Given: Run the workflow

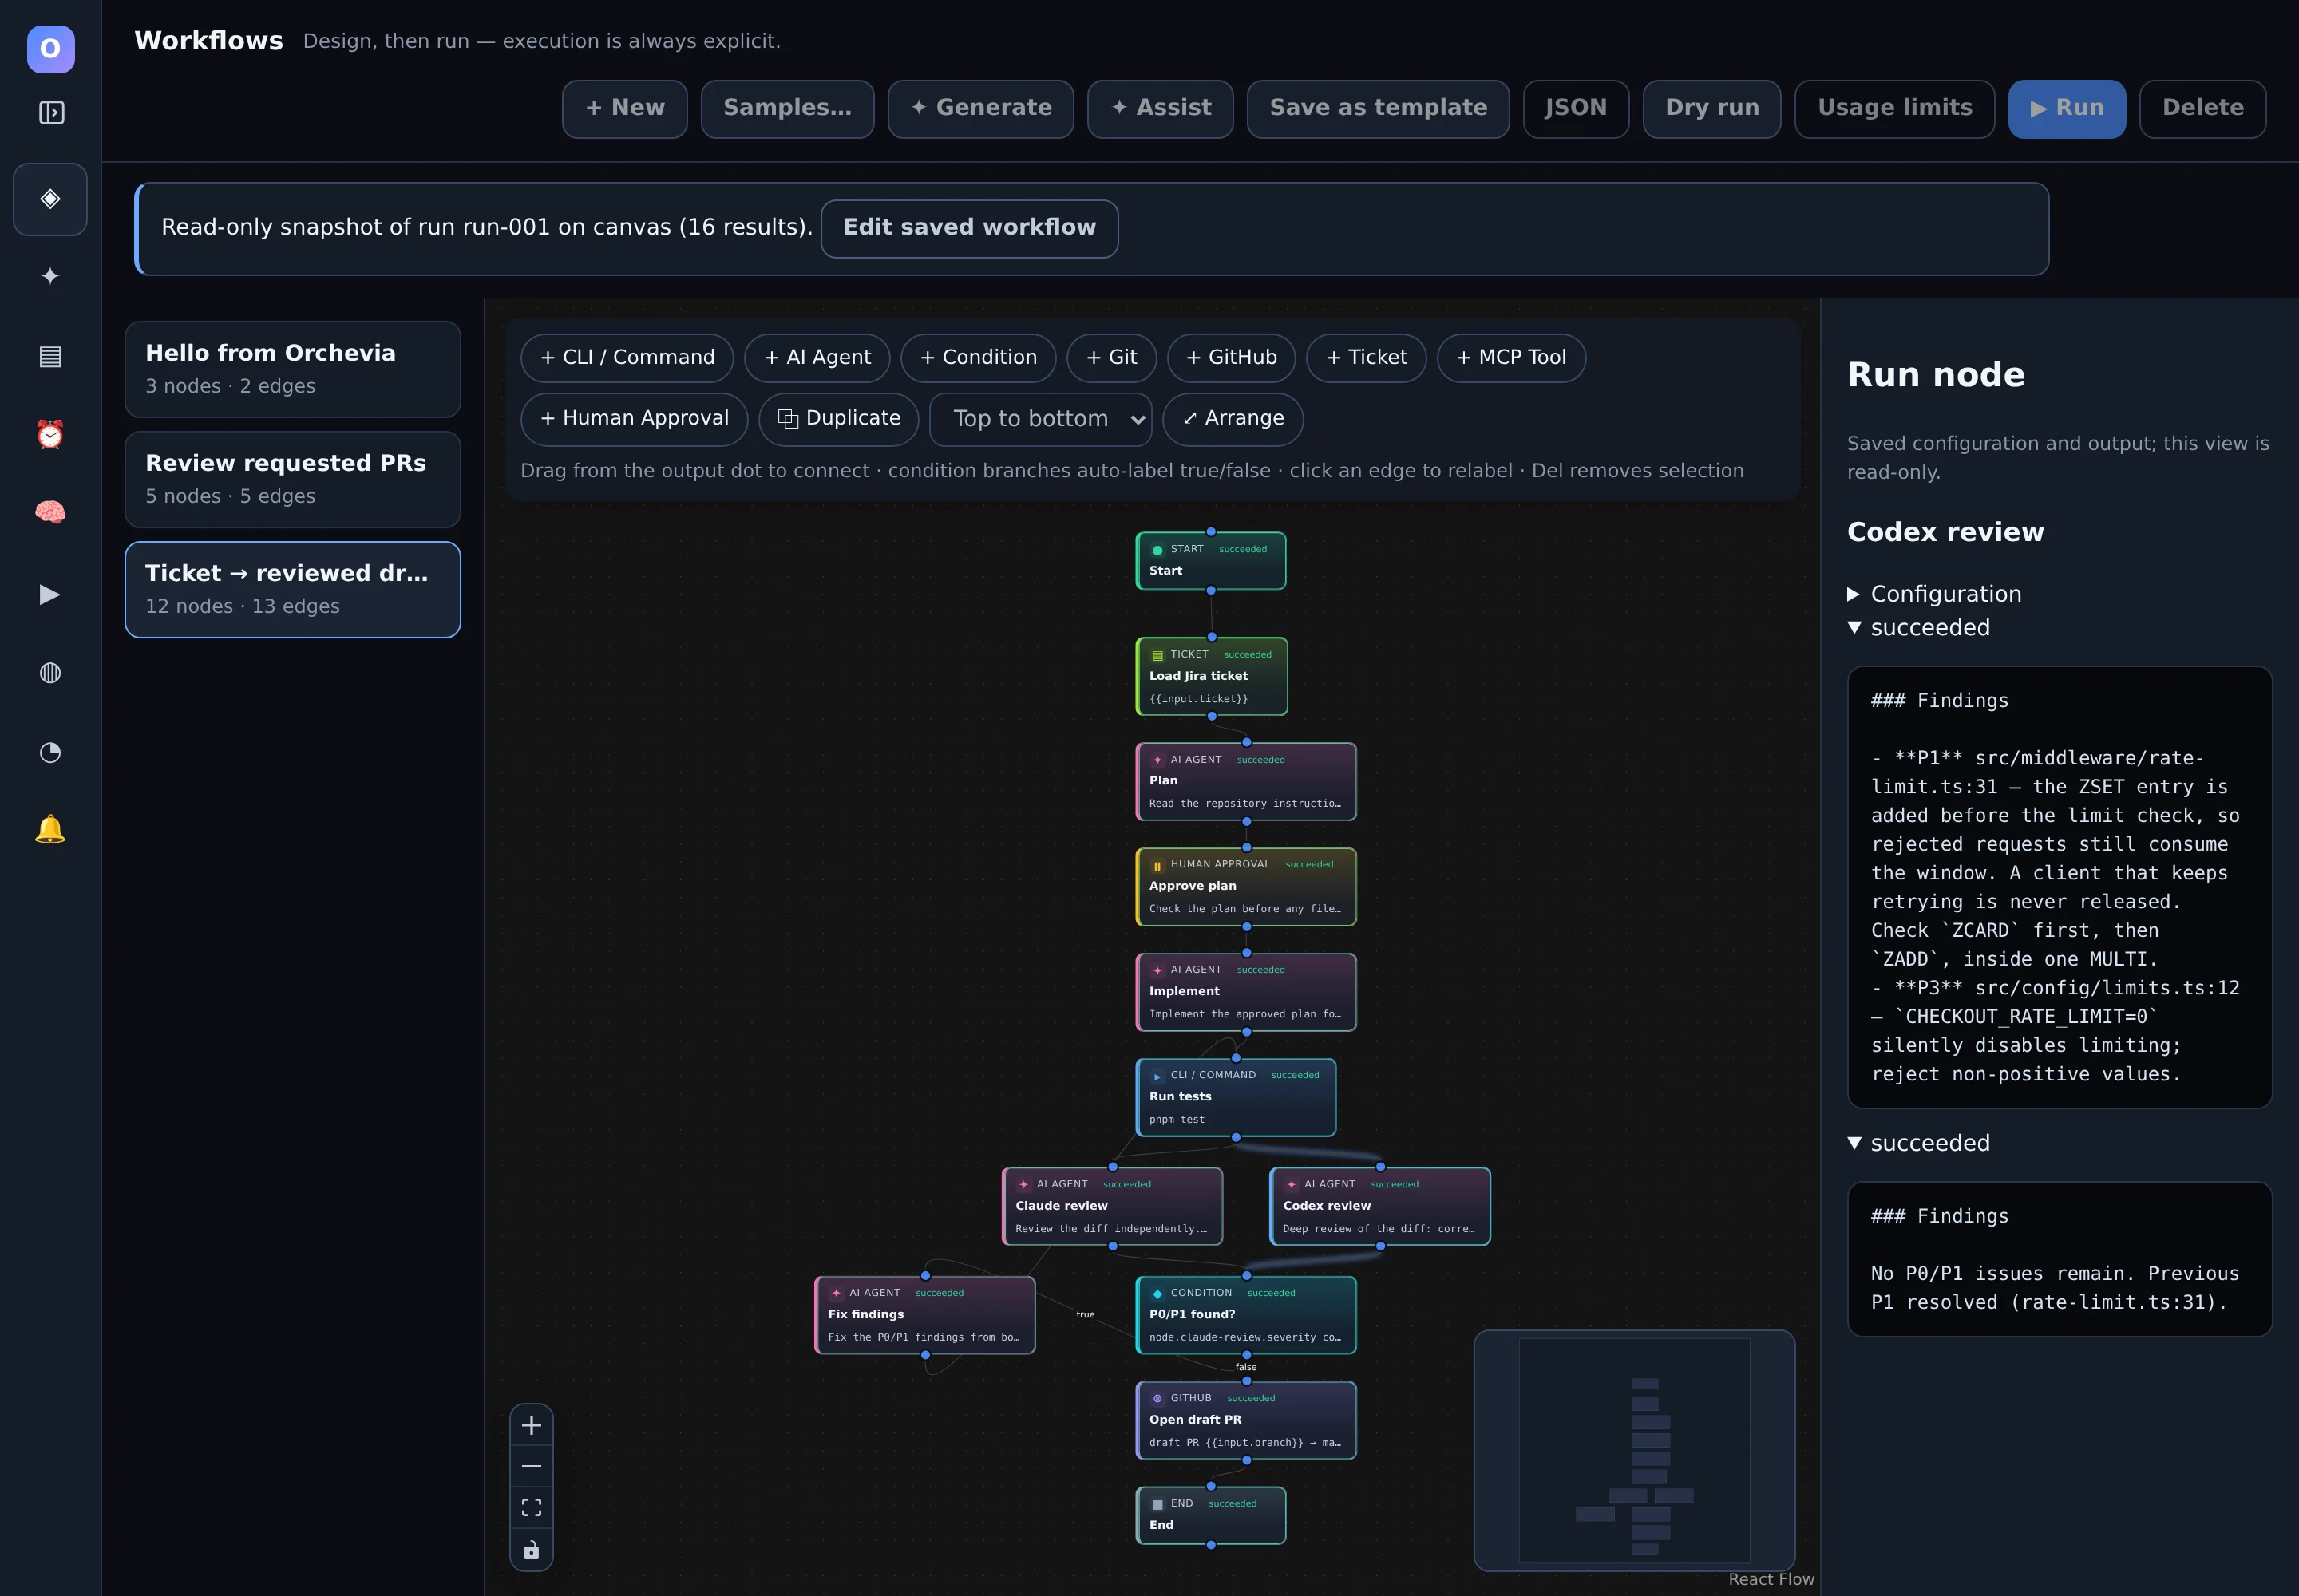Looking at the screenshot, I should tap(2067, 108).
